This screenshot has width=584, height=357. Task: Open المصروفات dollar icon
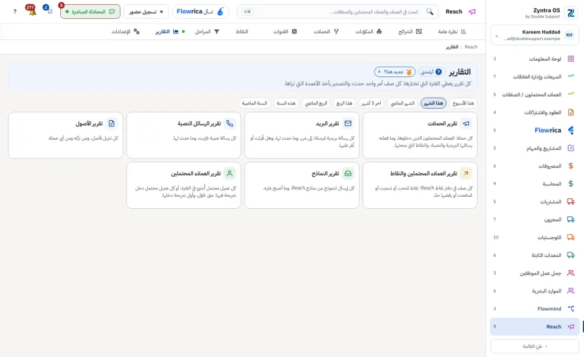pyautogui.click(x=571, y=166)
